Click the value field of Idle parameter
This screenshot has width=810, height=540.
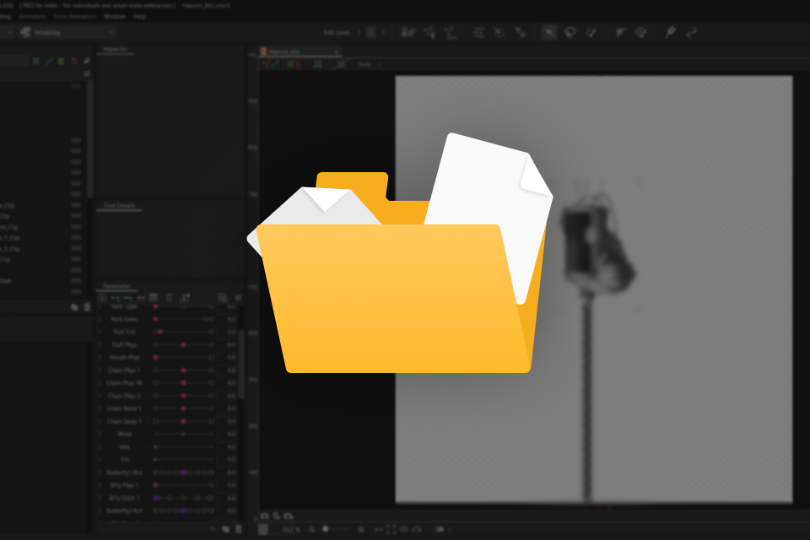click(x=229, y=447)
